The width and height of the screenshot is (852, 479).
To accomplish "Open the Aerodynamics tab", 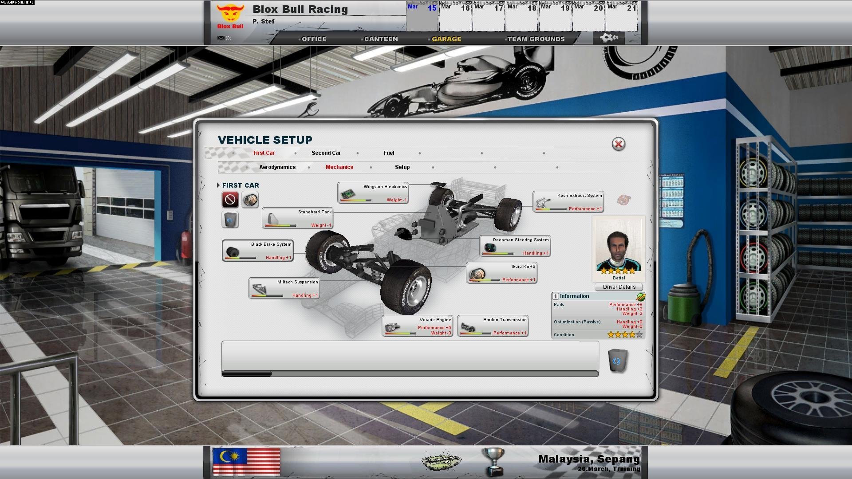I will click(x=277, y=167).
